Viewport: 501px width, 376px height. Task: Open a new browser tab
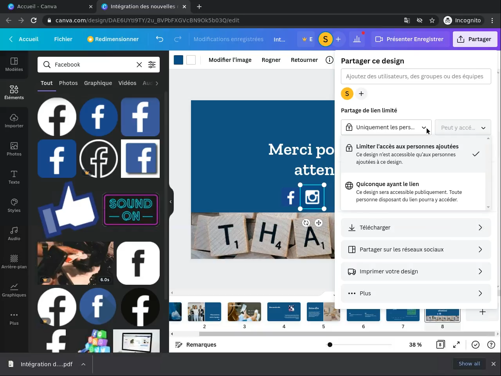pos(199,7)
